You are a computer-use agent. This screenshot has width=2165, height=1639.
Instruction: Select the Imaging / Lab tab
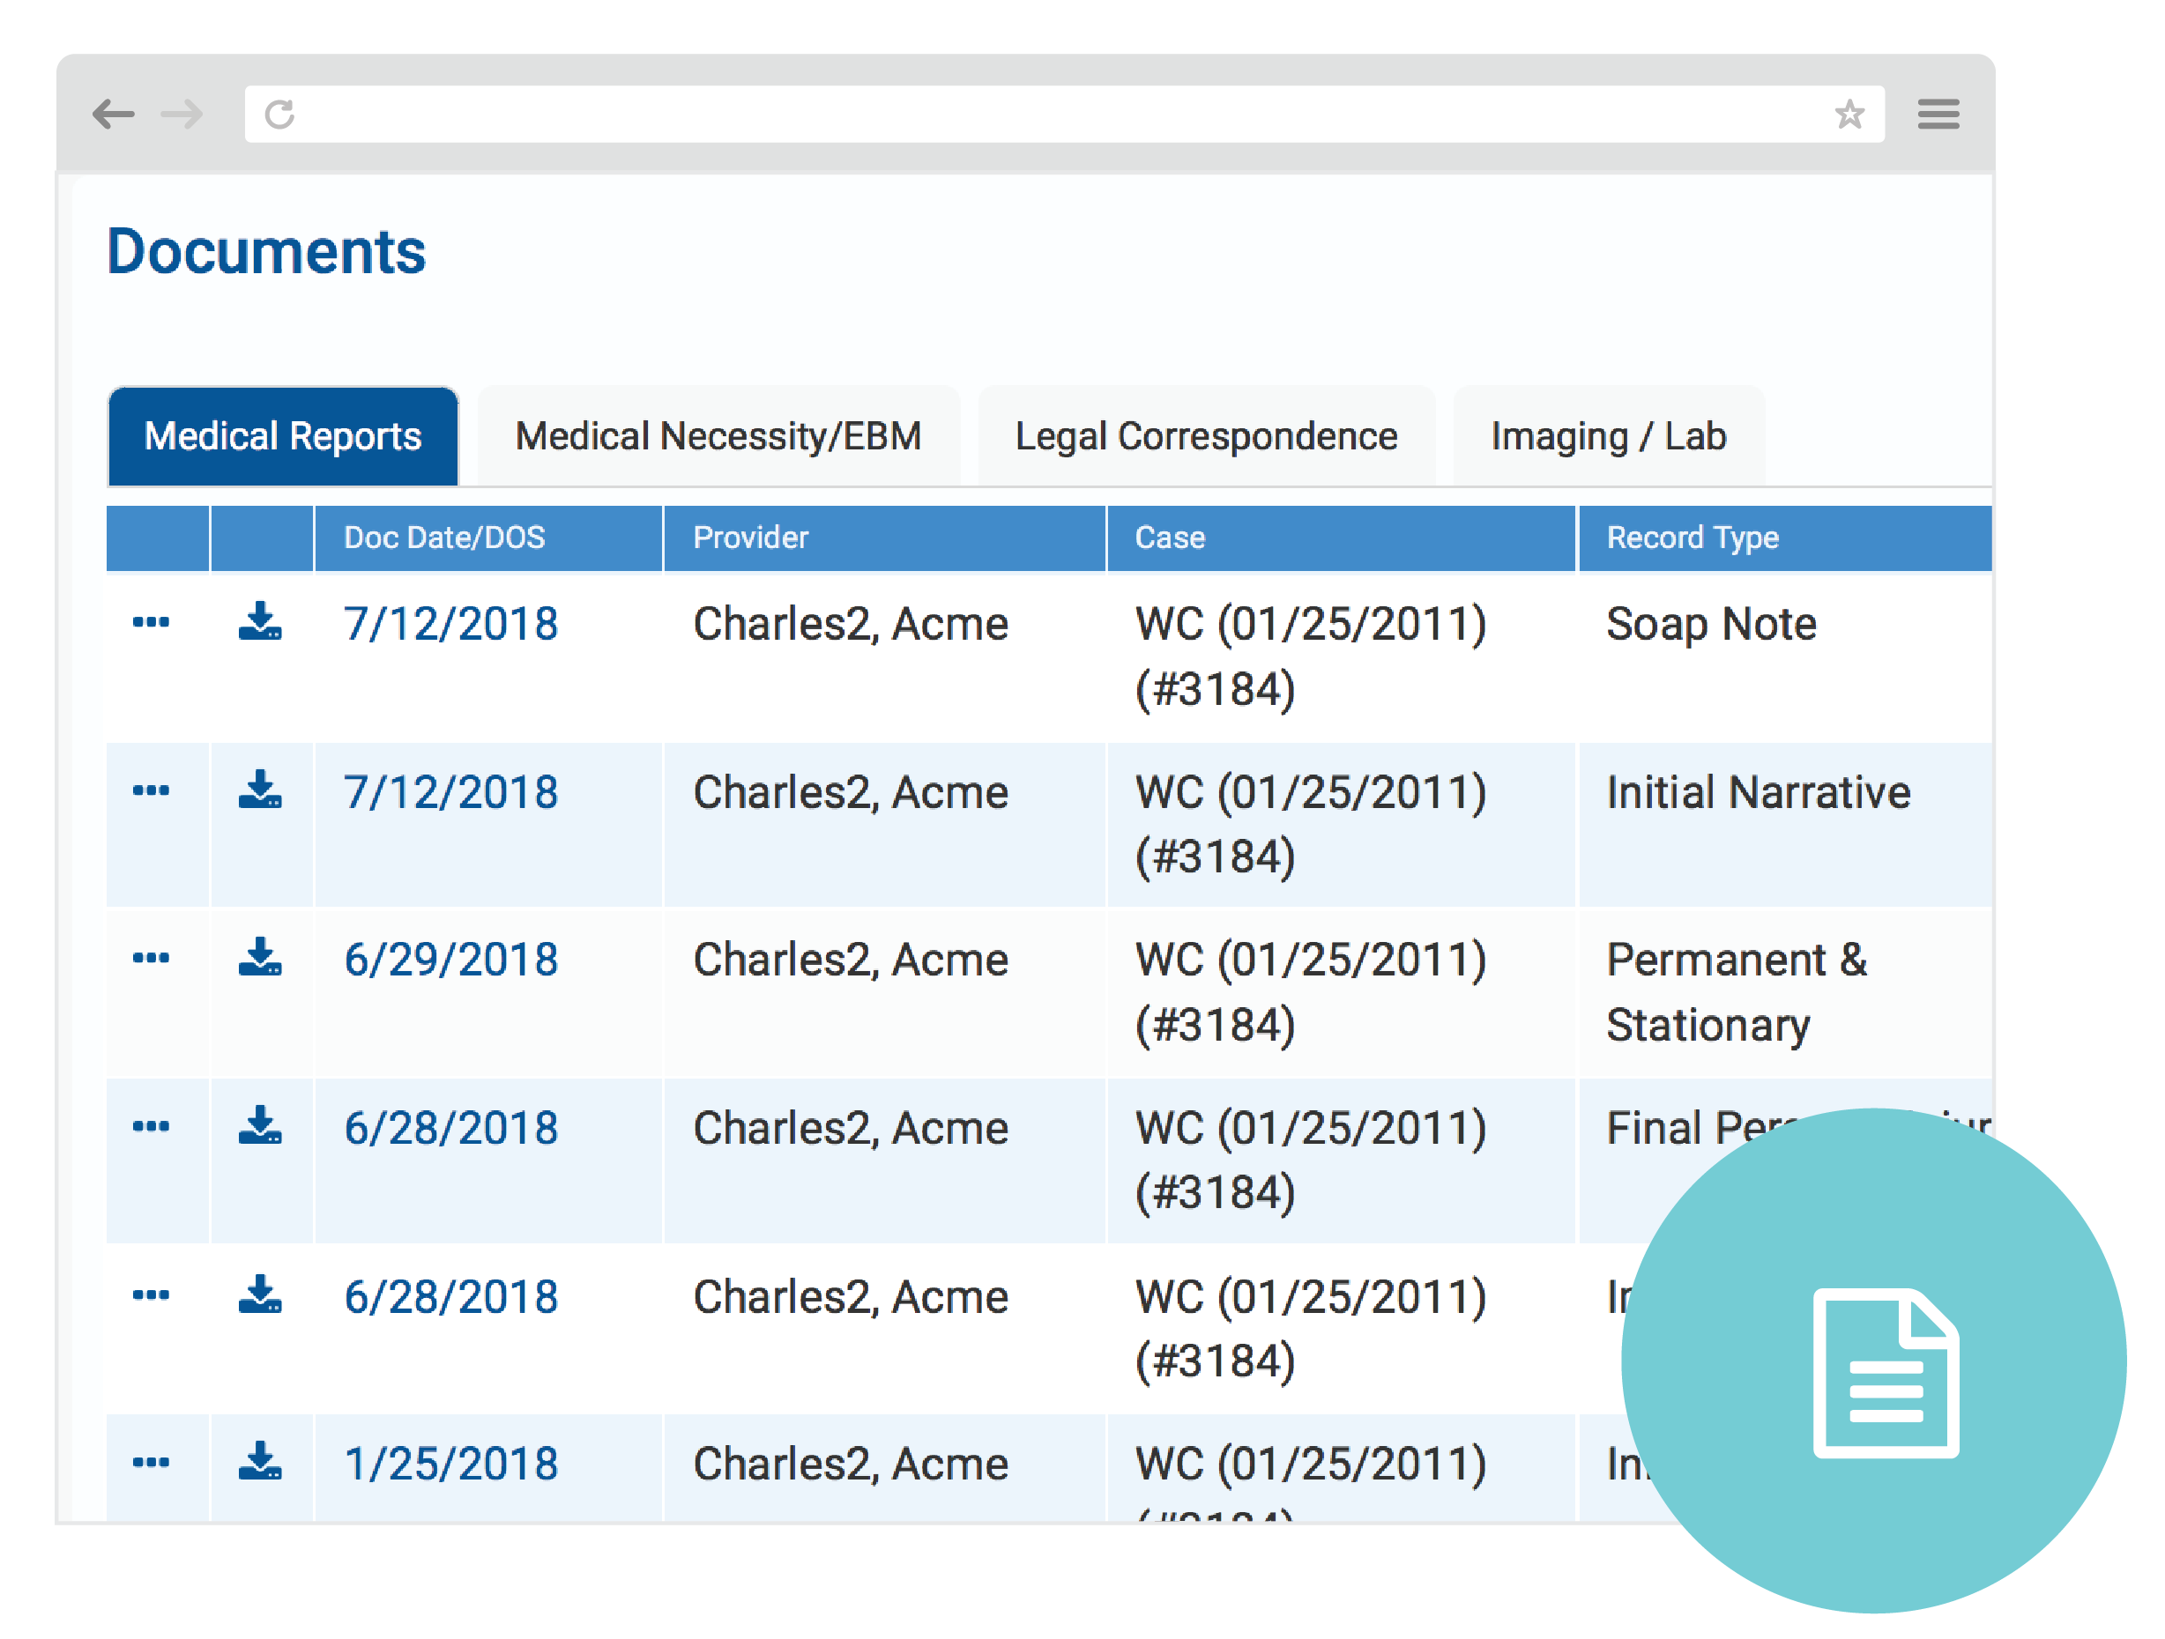point(1608,436)
